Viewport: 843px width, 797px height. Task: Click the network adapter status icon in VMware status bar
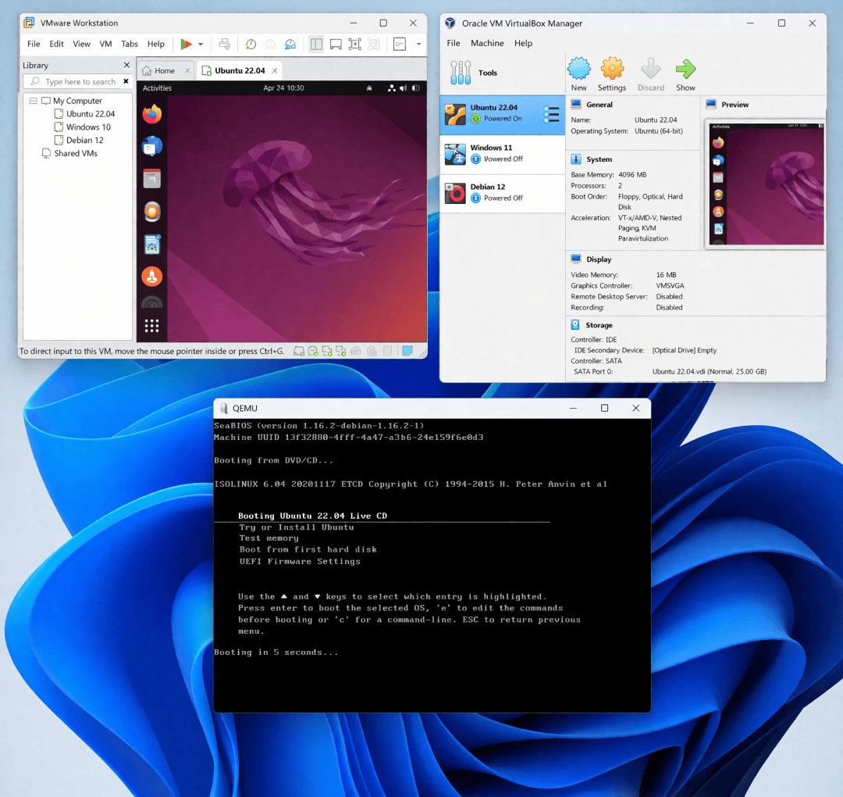(327, 352)
